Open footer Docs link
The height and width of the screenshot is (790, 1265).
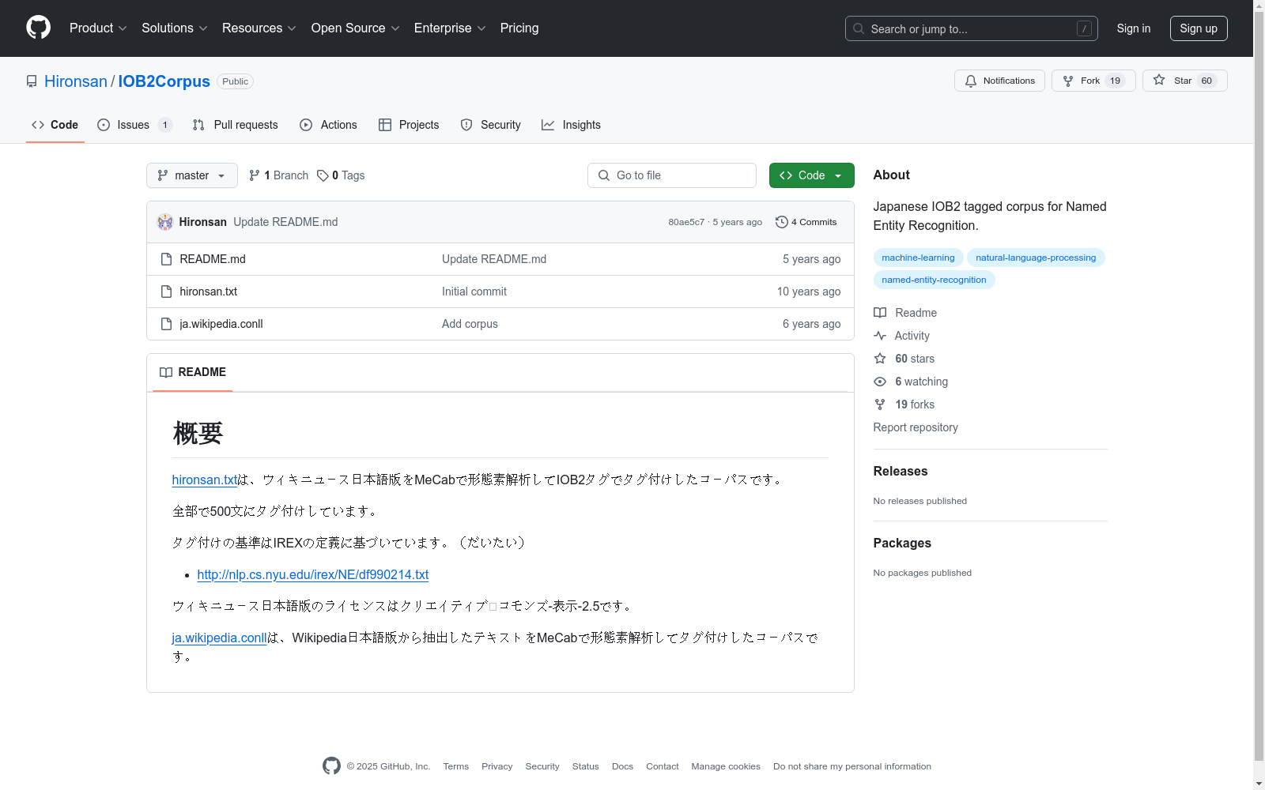click(623, 766)
